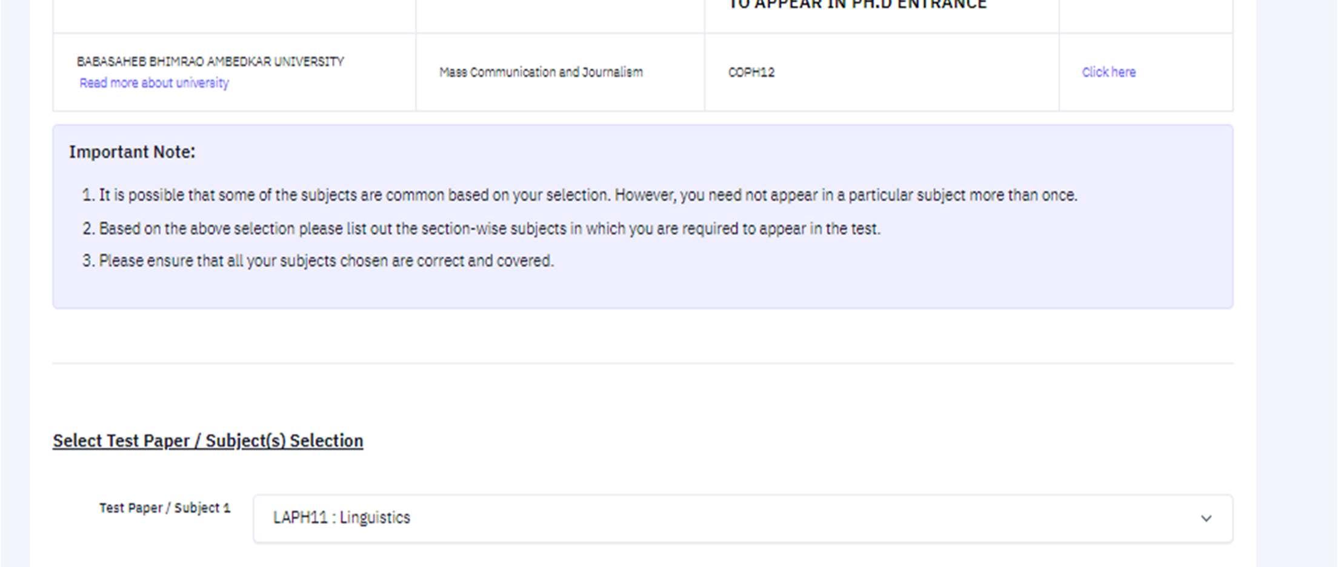1338x567 pixels.
Task: Click the blank bottom area of the note box
Action: point(643,290)
